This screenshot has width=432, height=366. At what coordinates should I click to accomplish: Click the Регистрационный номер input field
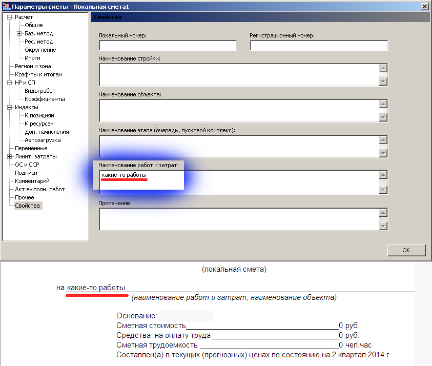pos(319,46)
